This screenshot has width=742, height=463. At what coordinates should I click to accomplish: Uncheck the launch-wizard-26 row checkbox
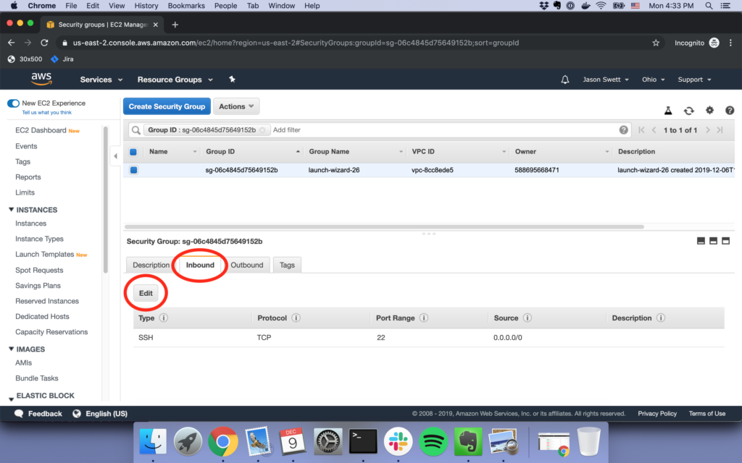tap(133, 171)
